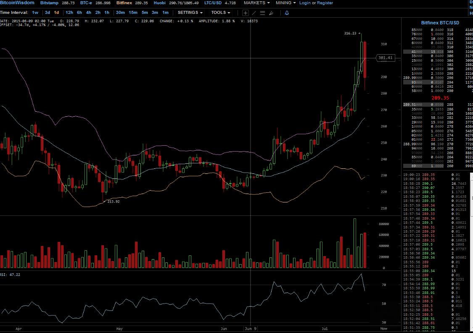This screenshot has height=333, width=473.
Task: Click the AMPLITUDE: 1.88 % readout
Action: (217, 21)
